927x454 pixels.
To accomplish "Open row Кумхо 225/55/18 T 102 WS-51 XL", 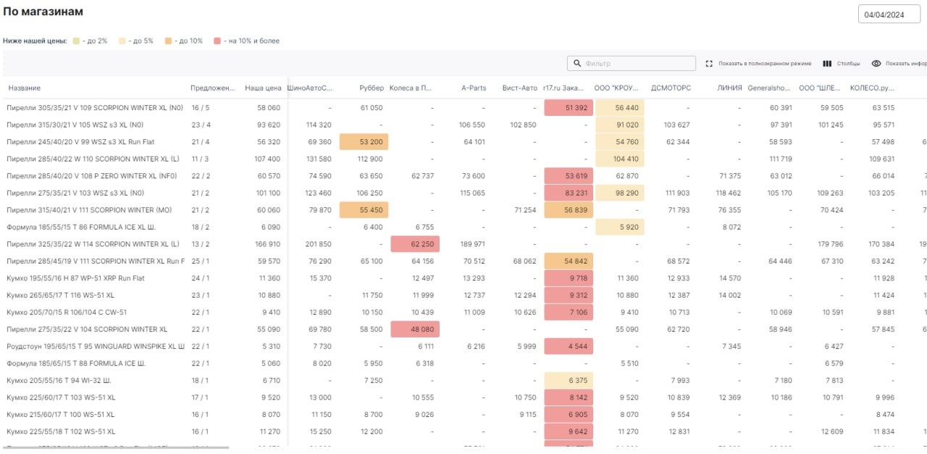I will click(x=61, y=432).
